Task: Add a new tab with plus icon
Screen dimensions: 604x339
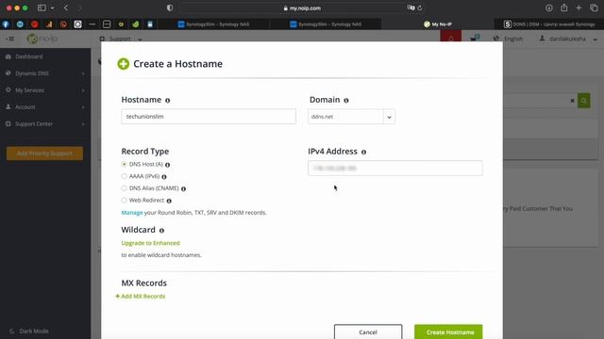Action: (579, 8)
